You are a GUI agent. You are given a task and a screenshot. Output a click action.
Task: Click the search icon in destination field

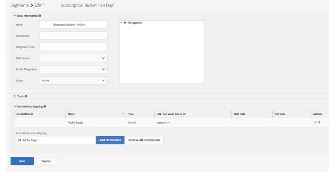pos(19,140)
